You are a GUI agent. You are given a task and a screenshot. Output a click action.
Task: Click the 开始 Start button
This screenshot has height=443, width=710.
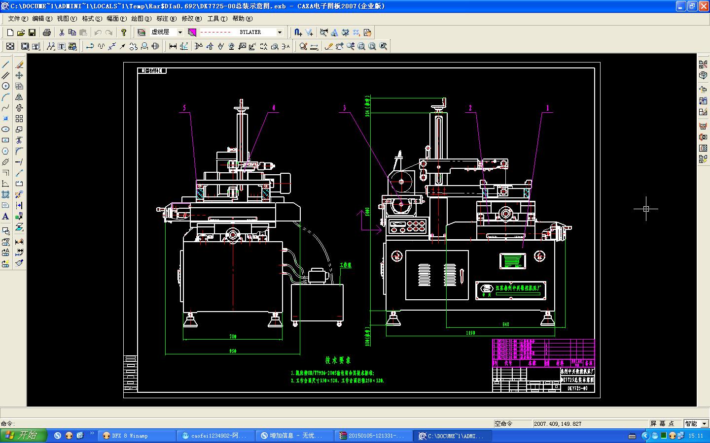(23, 436)
